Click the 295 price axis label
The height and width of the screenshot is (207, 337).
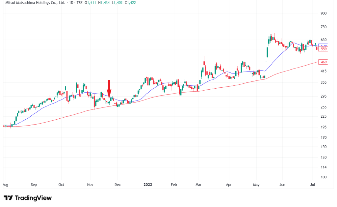(x=324, y=96)
